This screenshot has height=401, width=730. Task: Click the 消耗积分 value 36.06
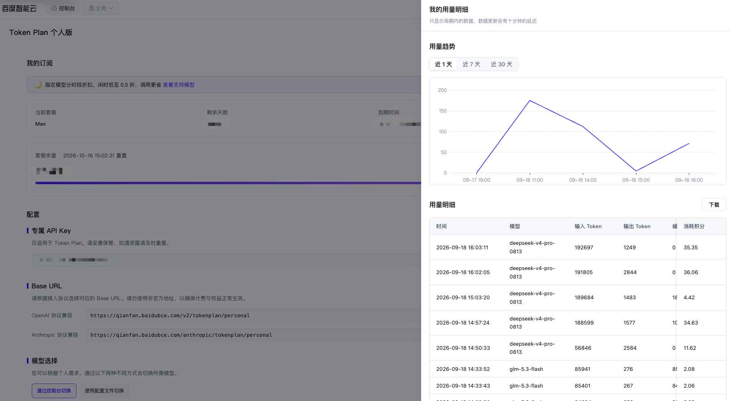[691, 272]
